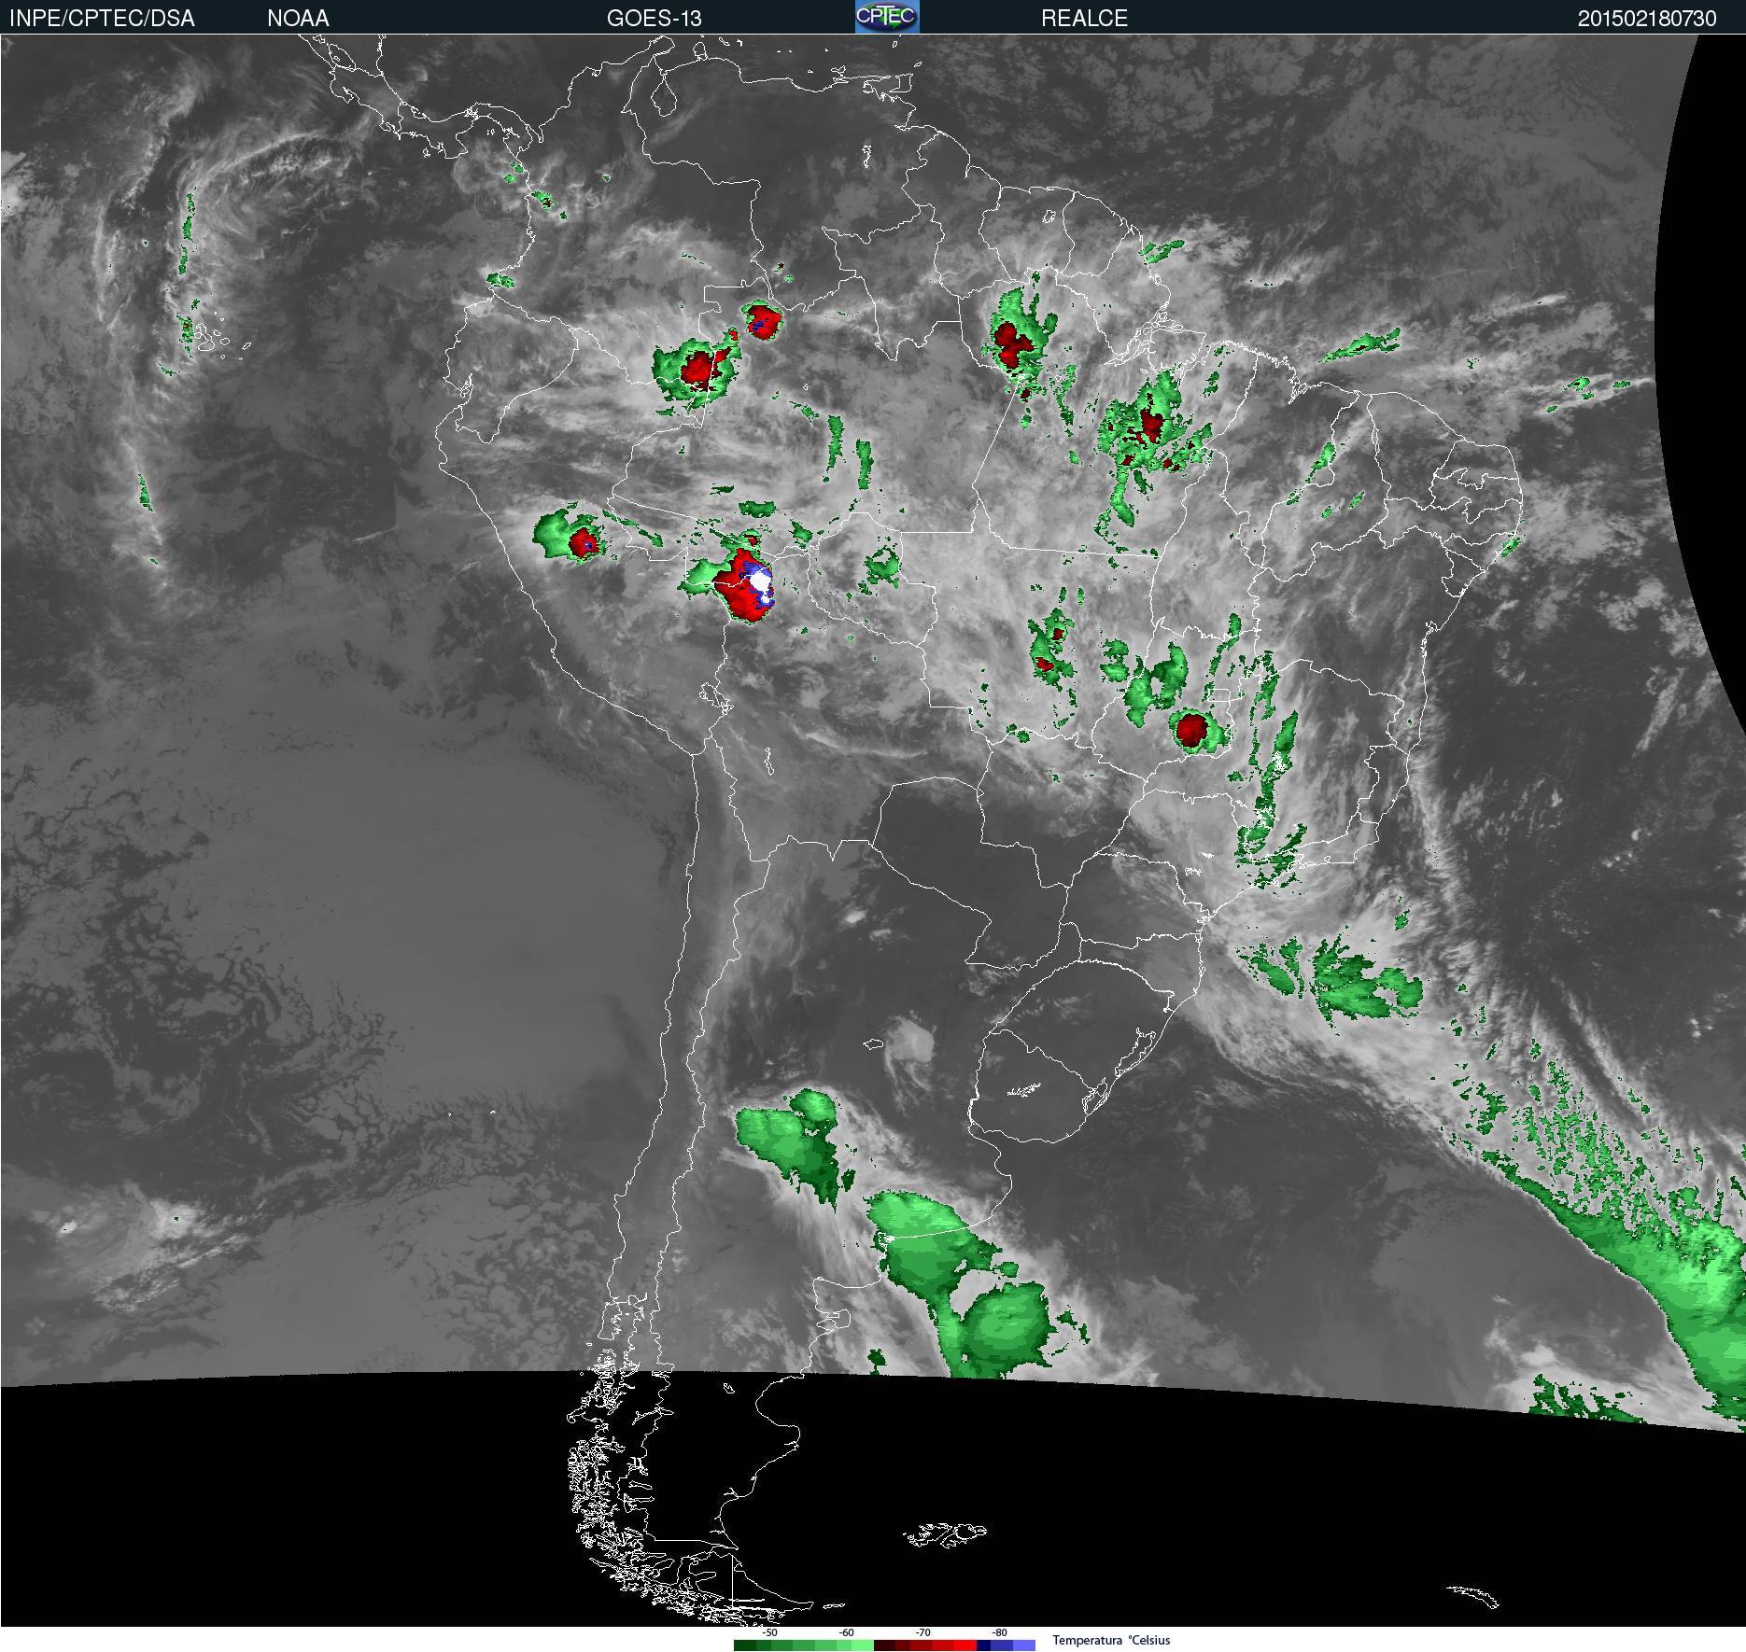Click the red section of the temperature legend
1746x1652 pixels.
pos(925,1645)
